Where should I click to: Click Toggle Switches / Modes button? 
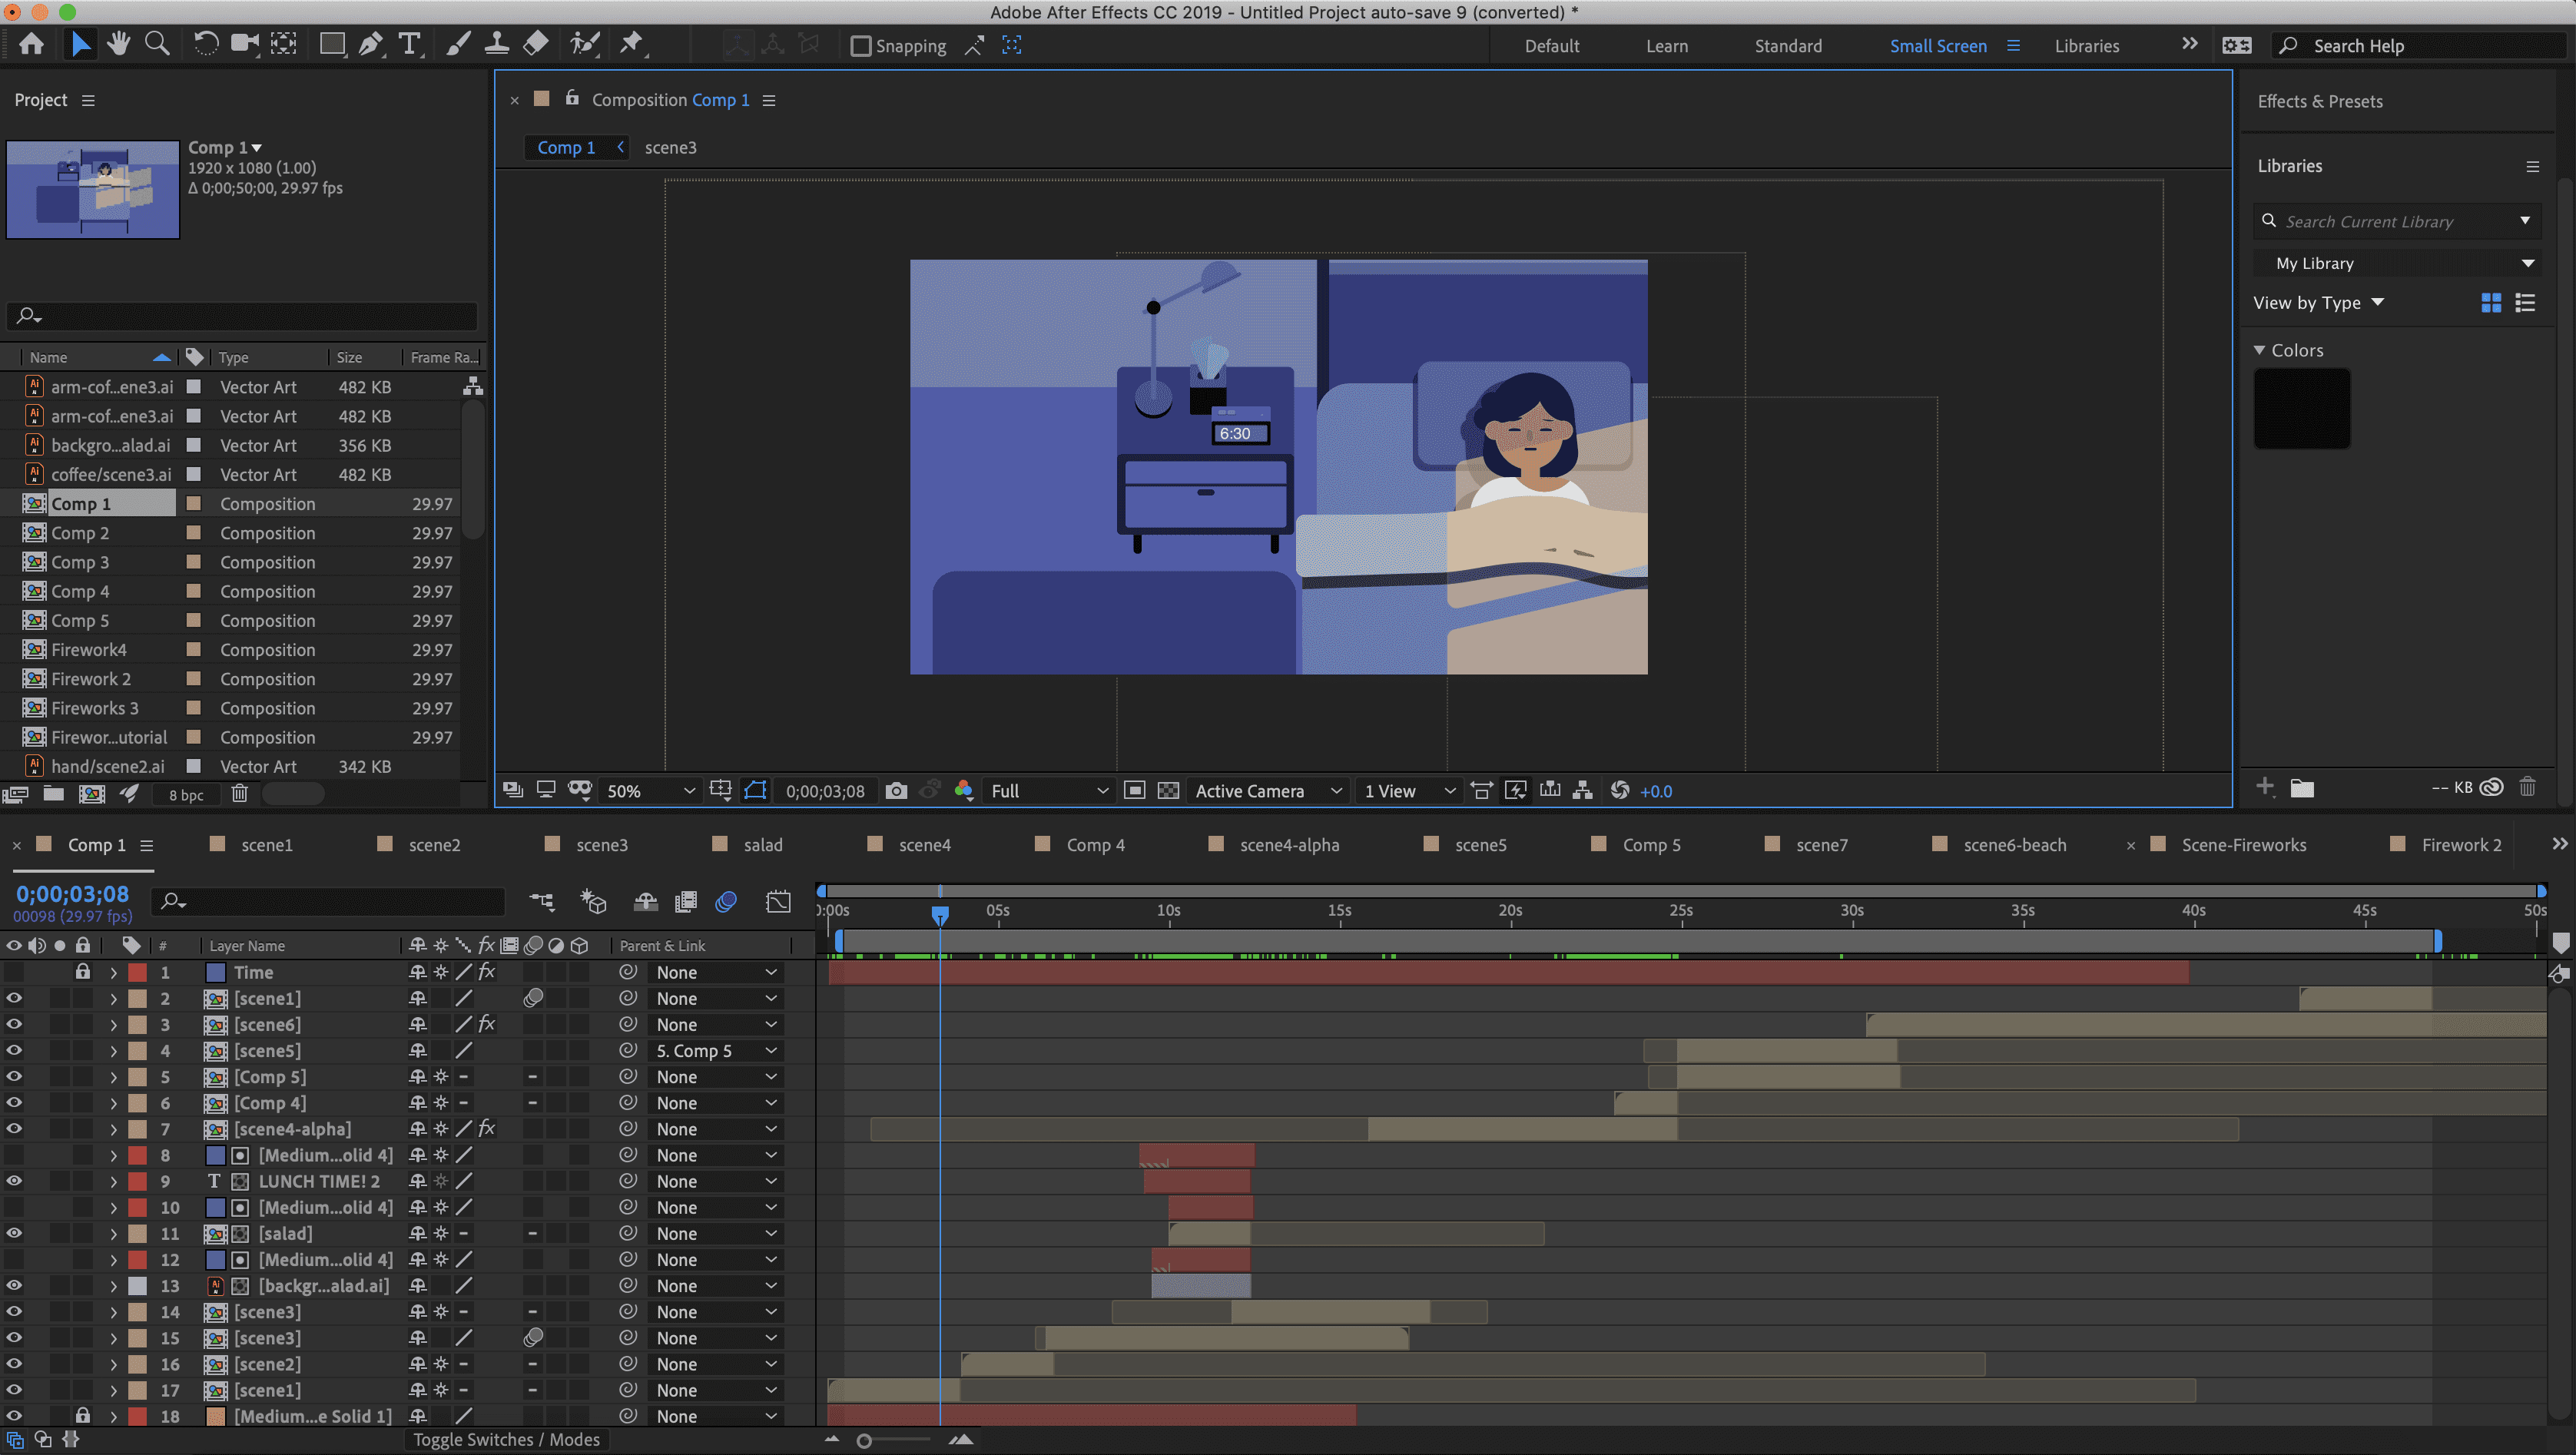506,1439
